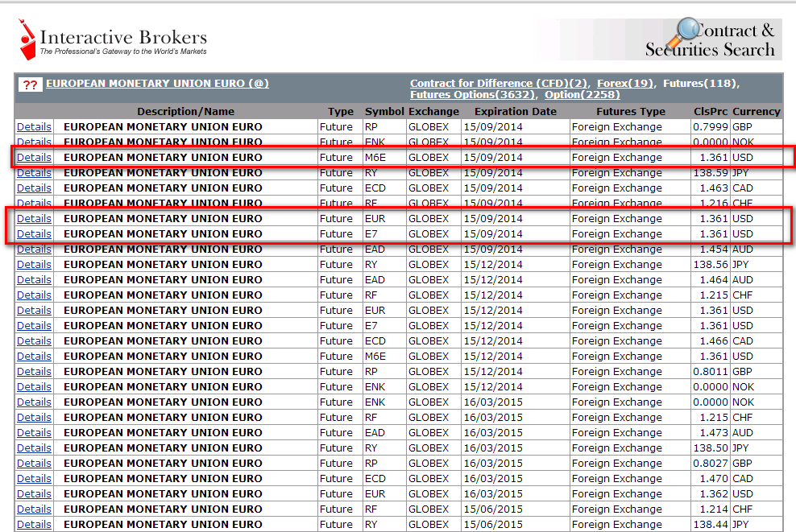Click the Description/Name column header
This screenshot has height=532, width=796.
coord(186,112)
